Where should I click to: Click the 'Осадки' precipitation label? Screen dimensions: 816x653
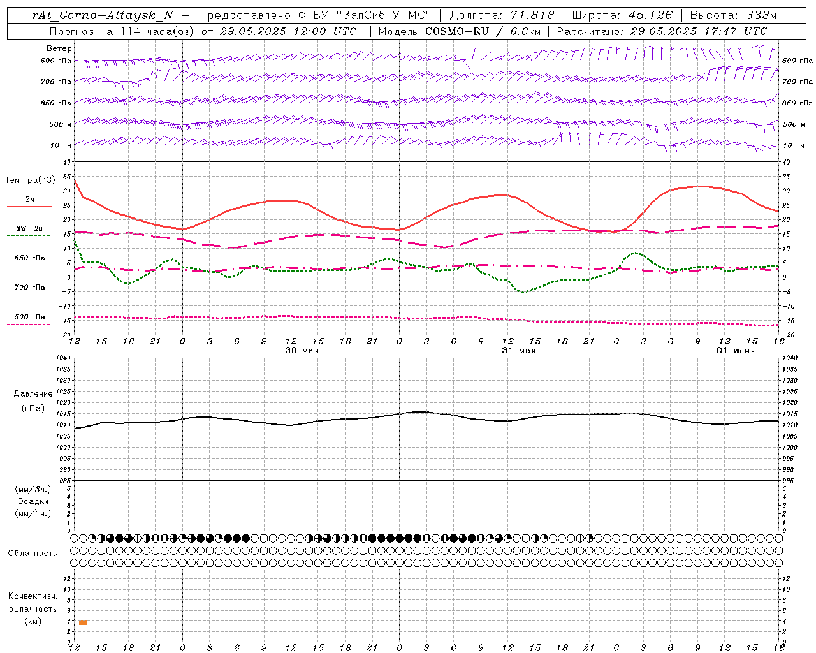point(33,501)
